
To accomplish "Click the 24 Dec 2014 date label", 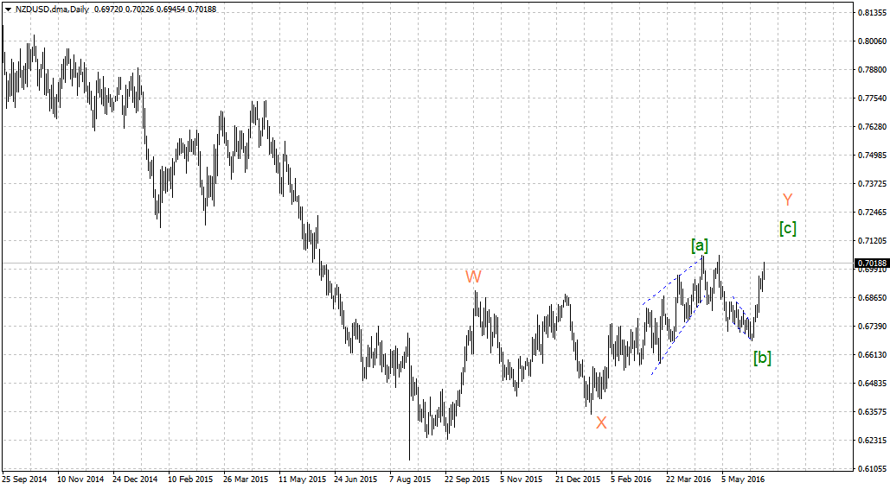I will coord(136,479).
